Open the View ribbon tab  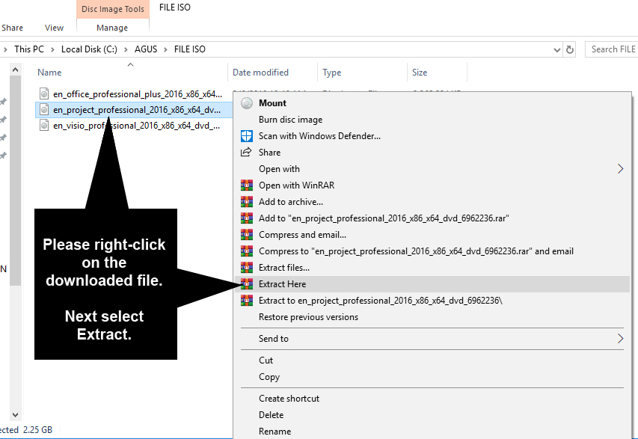[54, 28]
